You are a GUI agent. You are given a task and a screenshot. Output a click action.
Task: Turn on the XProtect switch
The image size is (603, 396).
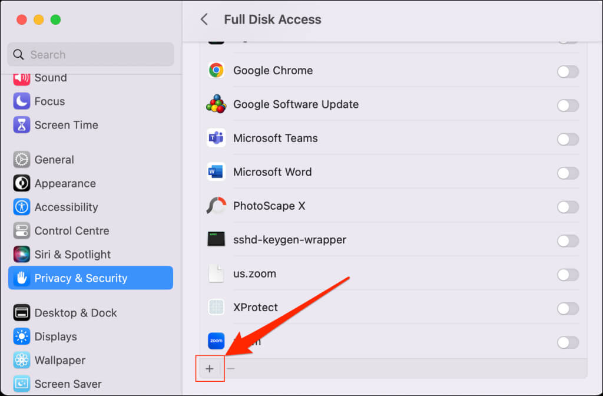(x=568, y=308)
